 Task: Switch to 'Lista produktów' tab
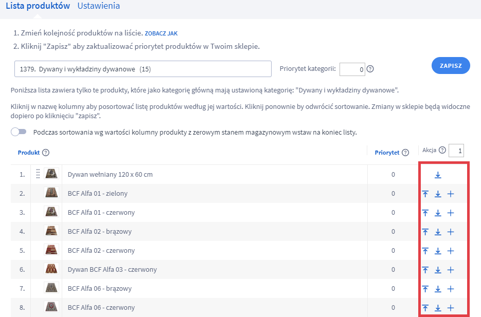[x=38, y=6]
